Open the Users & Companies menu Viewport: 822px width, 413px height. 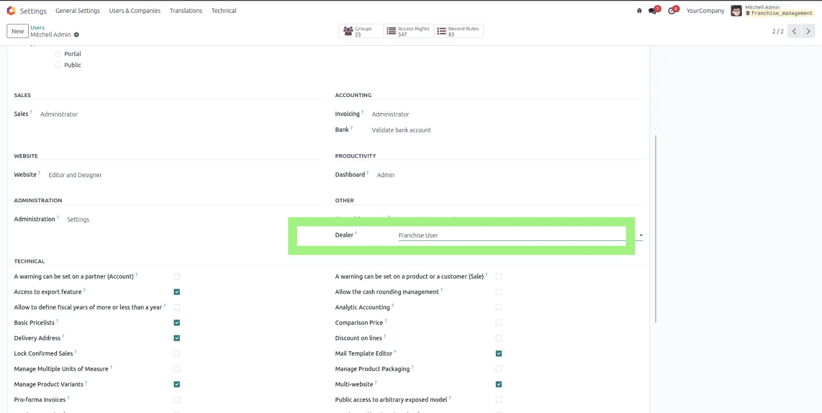(x=135, y=11)
